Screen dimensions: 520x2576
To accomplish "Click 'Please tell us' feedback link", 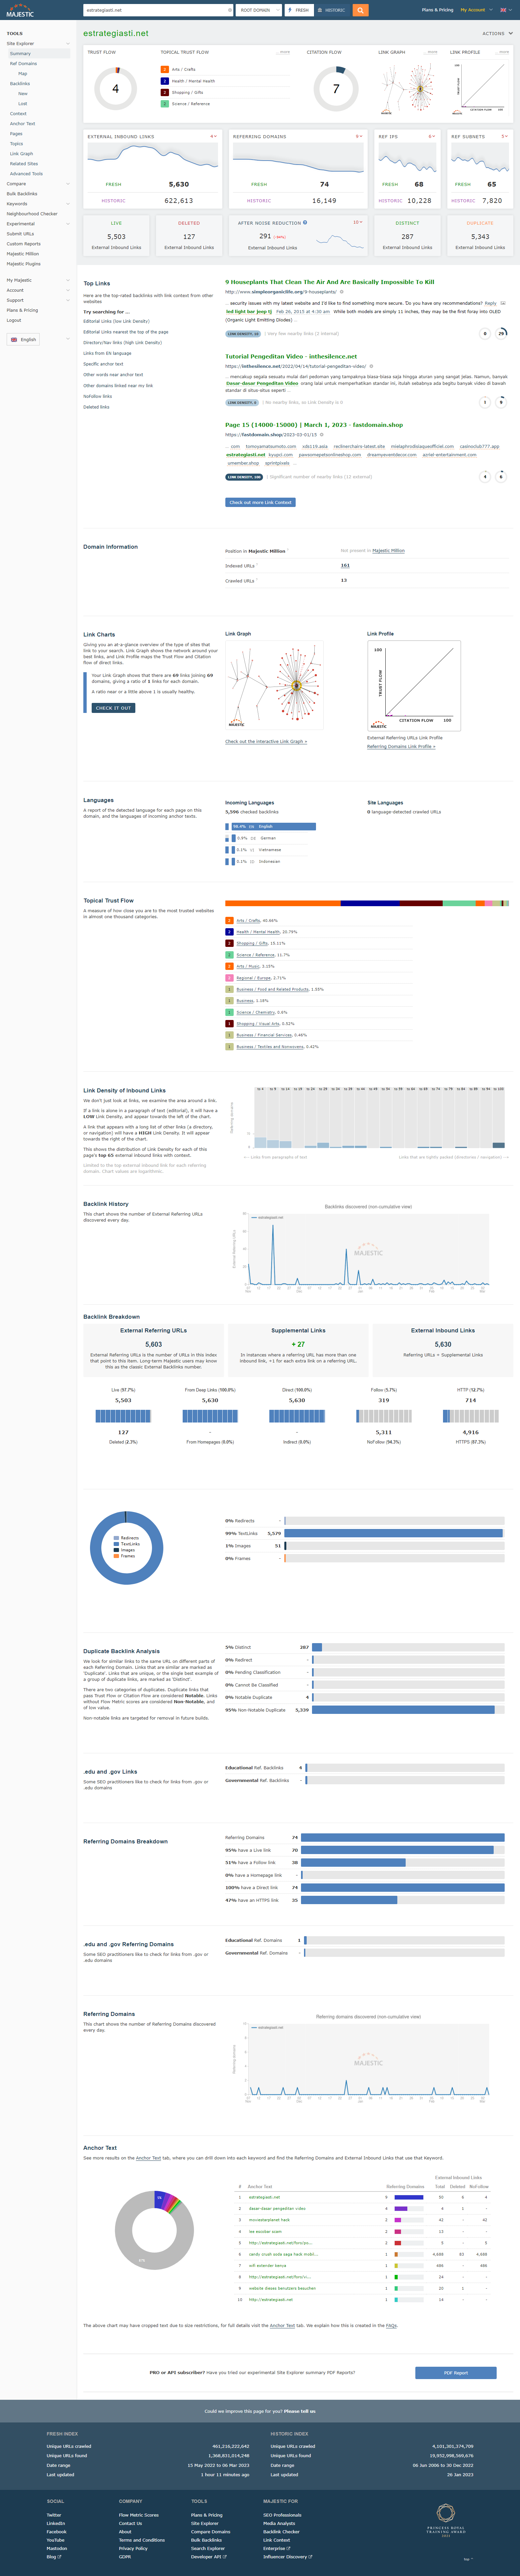I will [299, 2411].
